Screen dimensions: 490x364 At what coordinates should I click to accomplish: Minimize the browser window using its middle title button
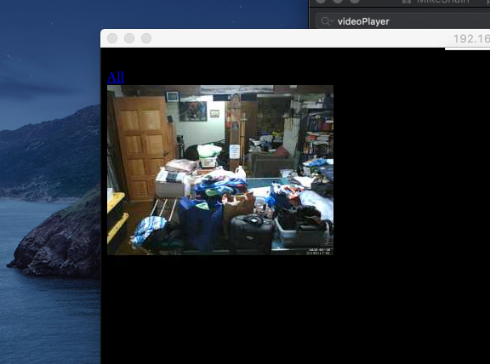129,38
